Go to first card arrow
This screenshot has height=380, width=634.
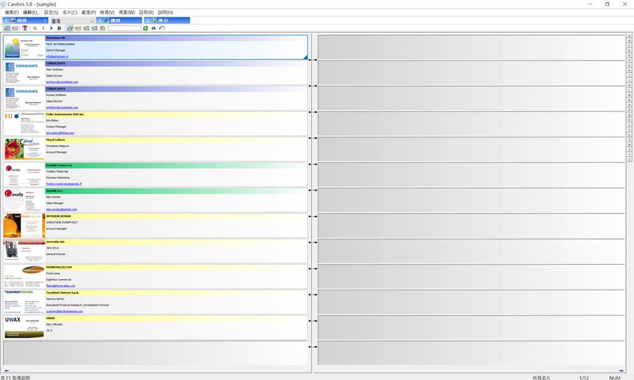(x=35, y=28)
